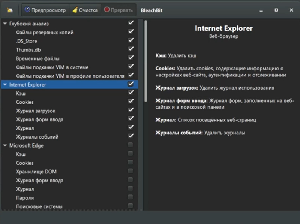Collapse the Глубокий анализ tree section
This screenshot has width=300, height=224.
[x=5, y=24]
